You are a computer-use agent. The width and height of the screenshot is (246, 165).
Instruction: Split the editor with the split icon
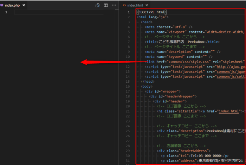tap(106, 5)
